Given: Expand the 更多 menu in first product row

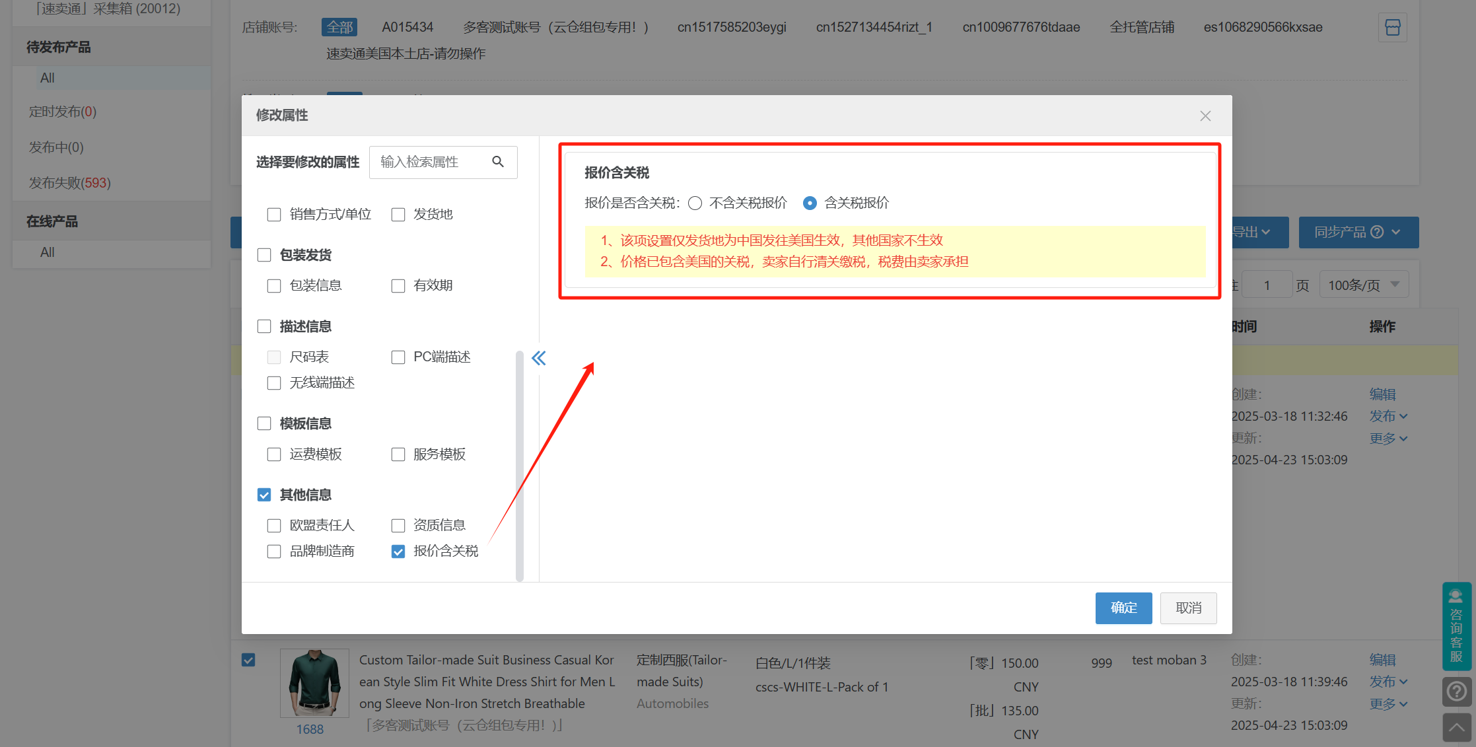Looking at the screenshot, I should coord(1388,439).
